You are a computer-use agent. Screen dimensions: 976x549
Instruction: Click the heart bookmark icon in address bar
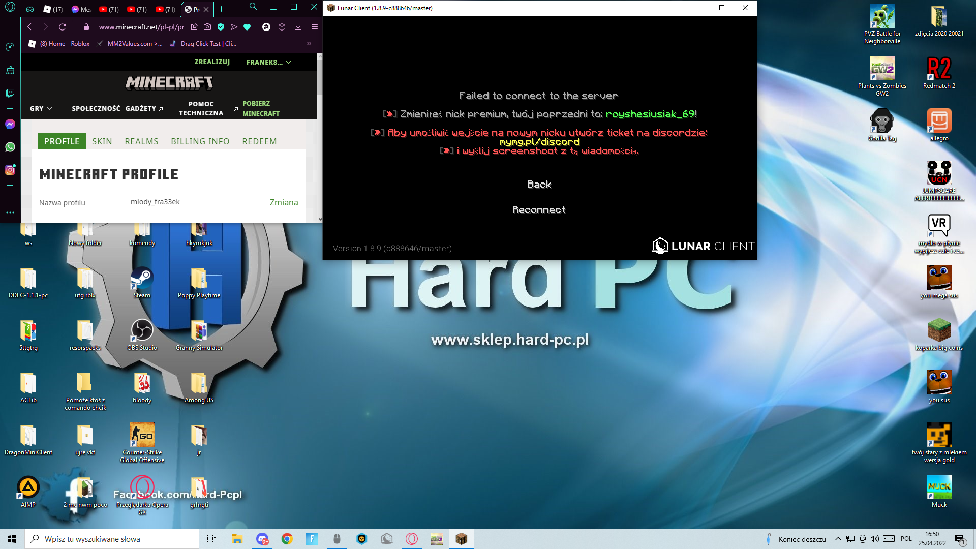[x=247, y=27]
